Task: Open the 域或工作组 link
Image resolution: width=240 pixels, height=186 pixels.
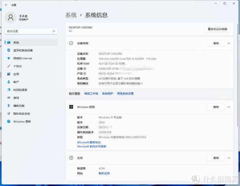Action: pyautogui.click(x=91, y=93)
